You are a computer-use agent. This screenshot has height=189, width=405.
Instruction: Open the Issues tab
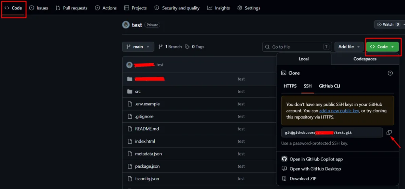(39, 8)
